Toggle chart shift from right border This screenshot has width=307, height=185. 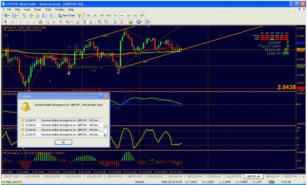click(122, 22)
